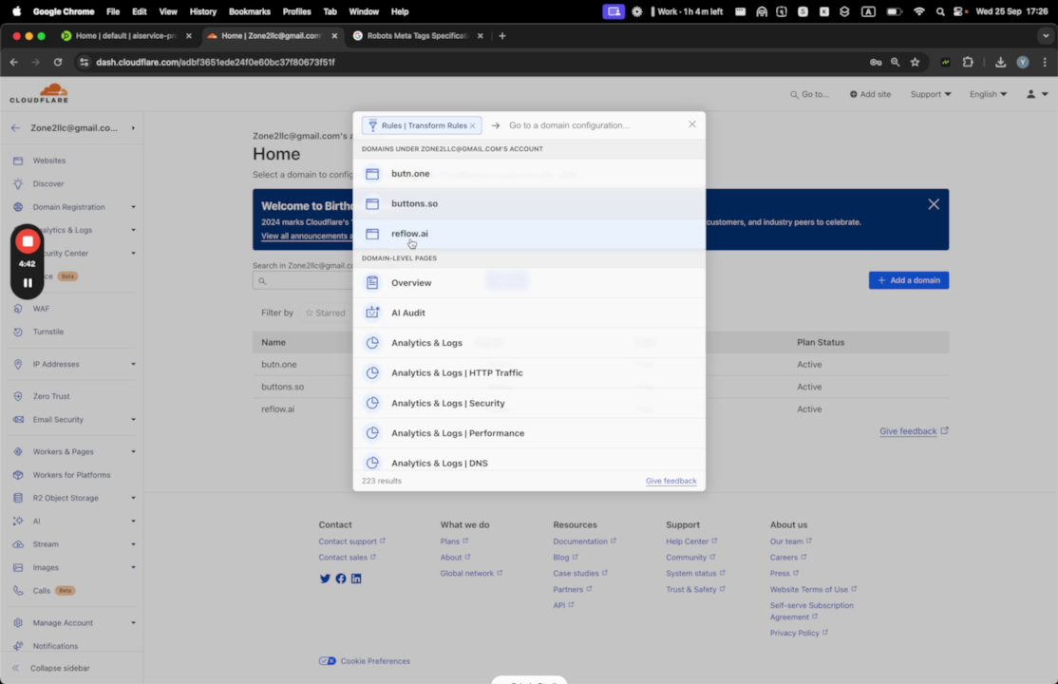
Task: Select Analytics & Logs | Security result
Action: 529,403
